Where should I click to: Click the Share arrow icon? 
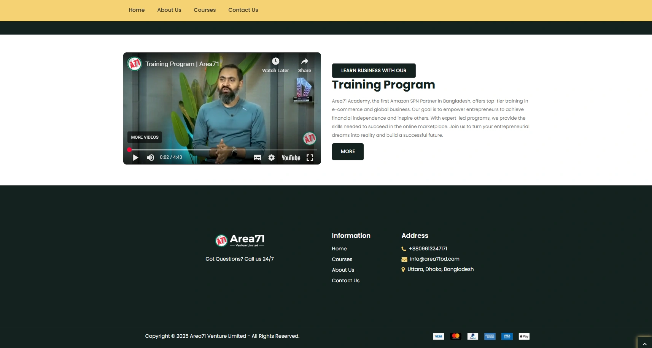[304, 62]
